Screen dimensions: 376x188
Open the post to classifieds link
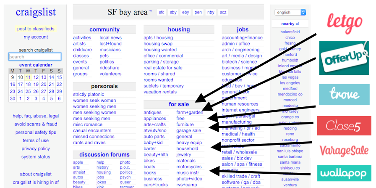[x=36, y=29]
